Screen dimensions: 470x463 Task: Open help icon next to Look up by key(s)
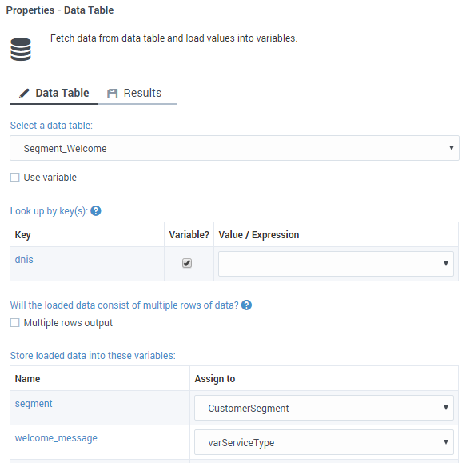[x=96, y=211]
